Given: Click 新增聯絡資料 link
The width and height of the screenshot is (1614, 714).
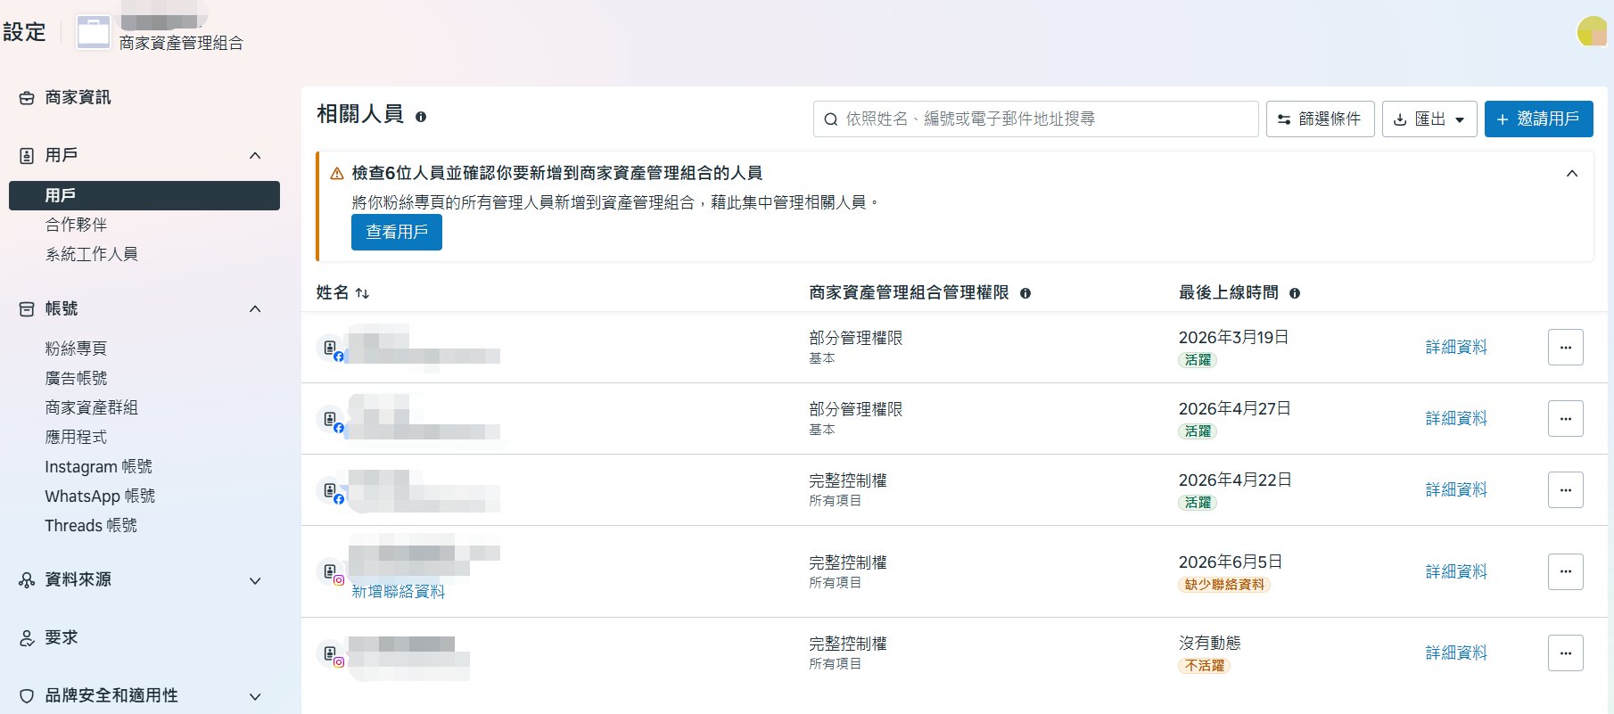Looking at the screenshot, I should click(398, 592).
